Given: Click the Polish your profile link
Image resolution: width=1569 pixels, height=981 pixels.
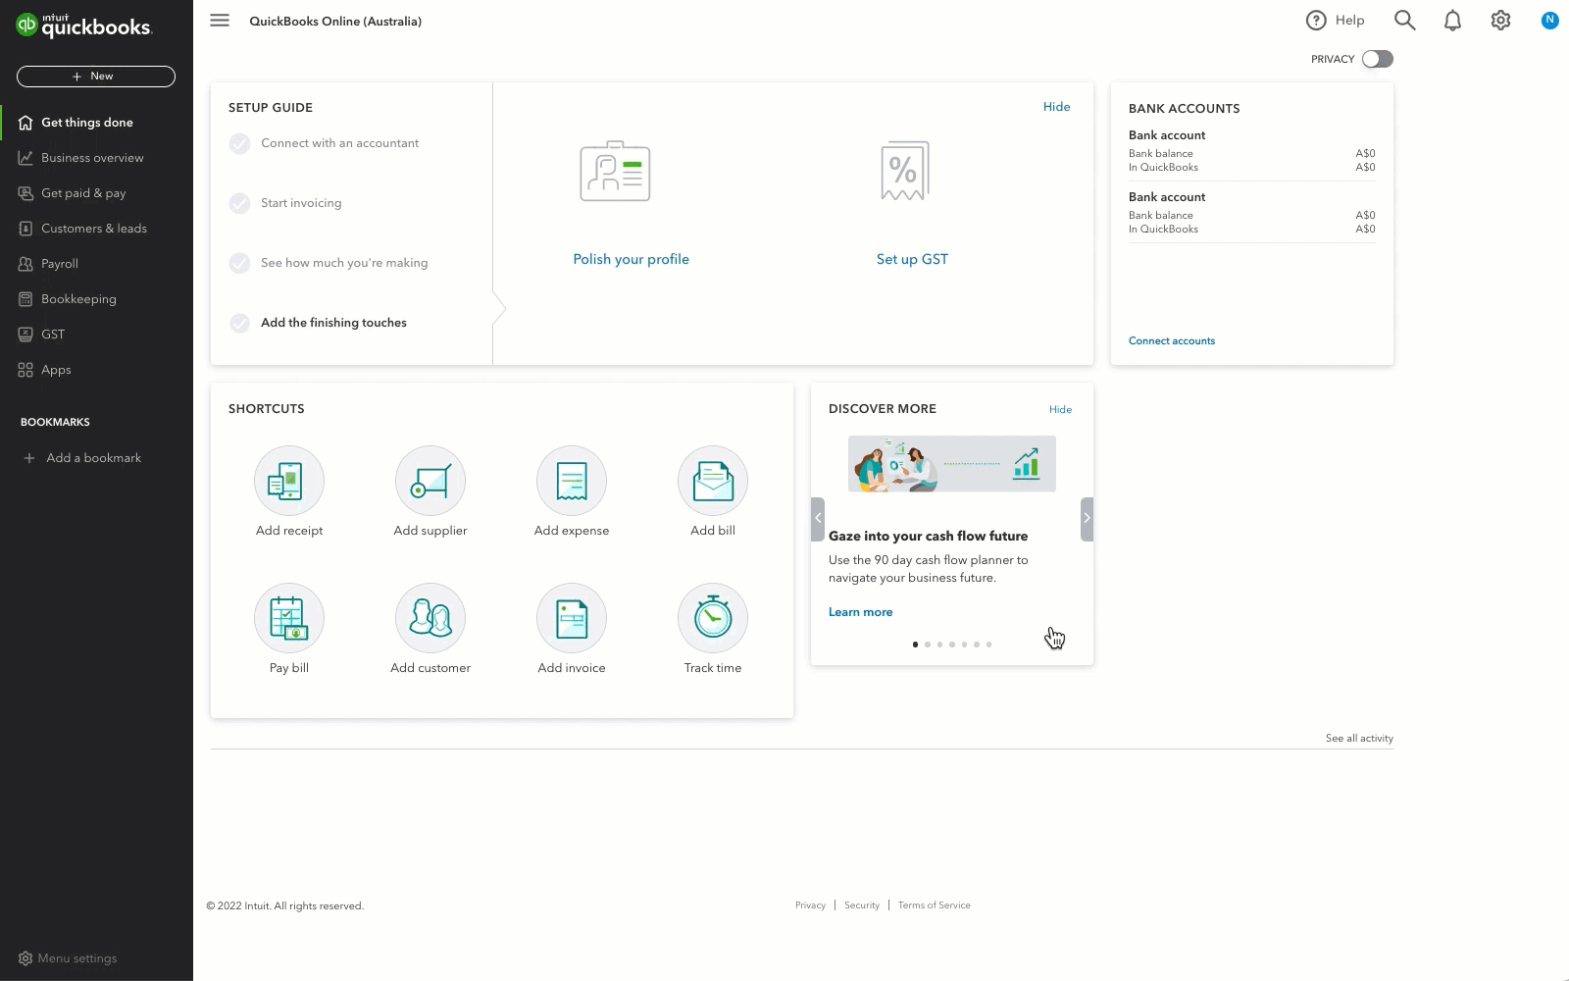Looking at the screenshot, I should point(632,259).
